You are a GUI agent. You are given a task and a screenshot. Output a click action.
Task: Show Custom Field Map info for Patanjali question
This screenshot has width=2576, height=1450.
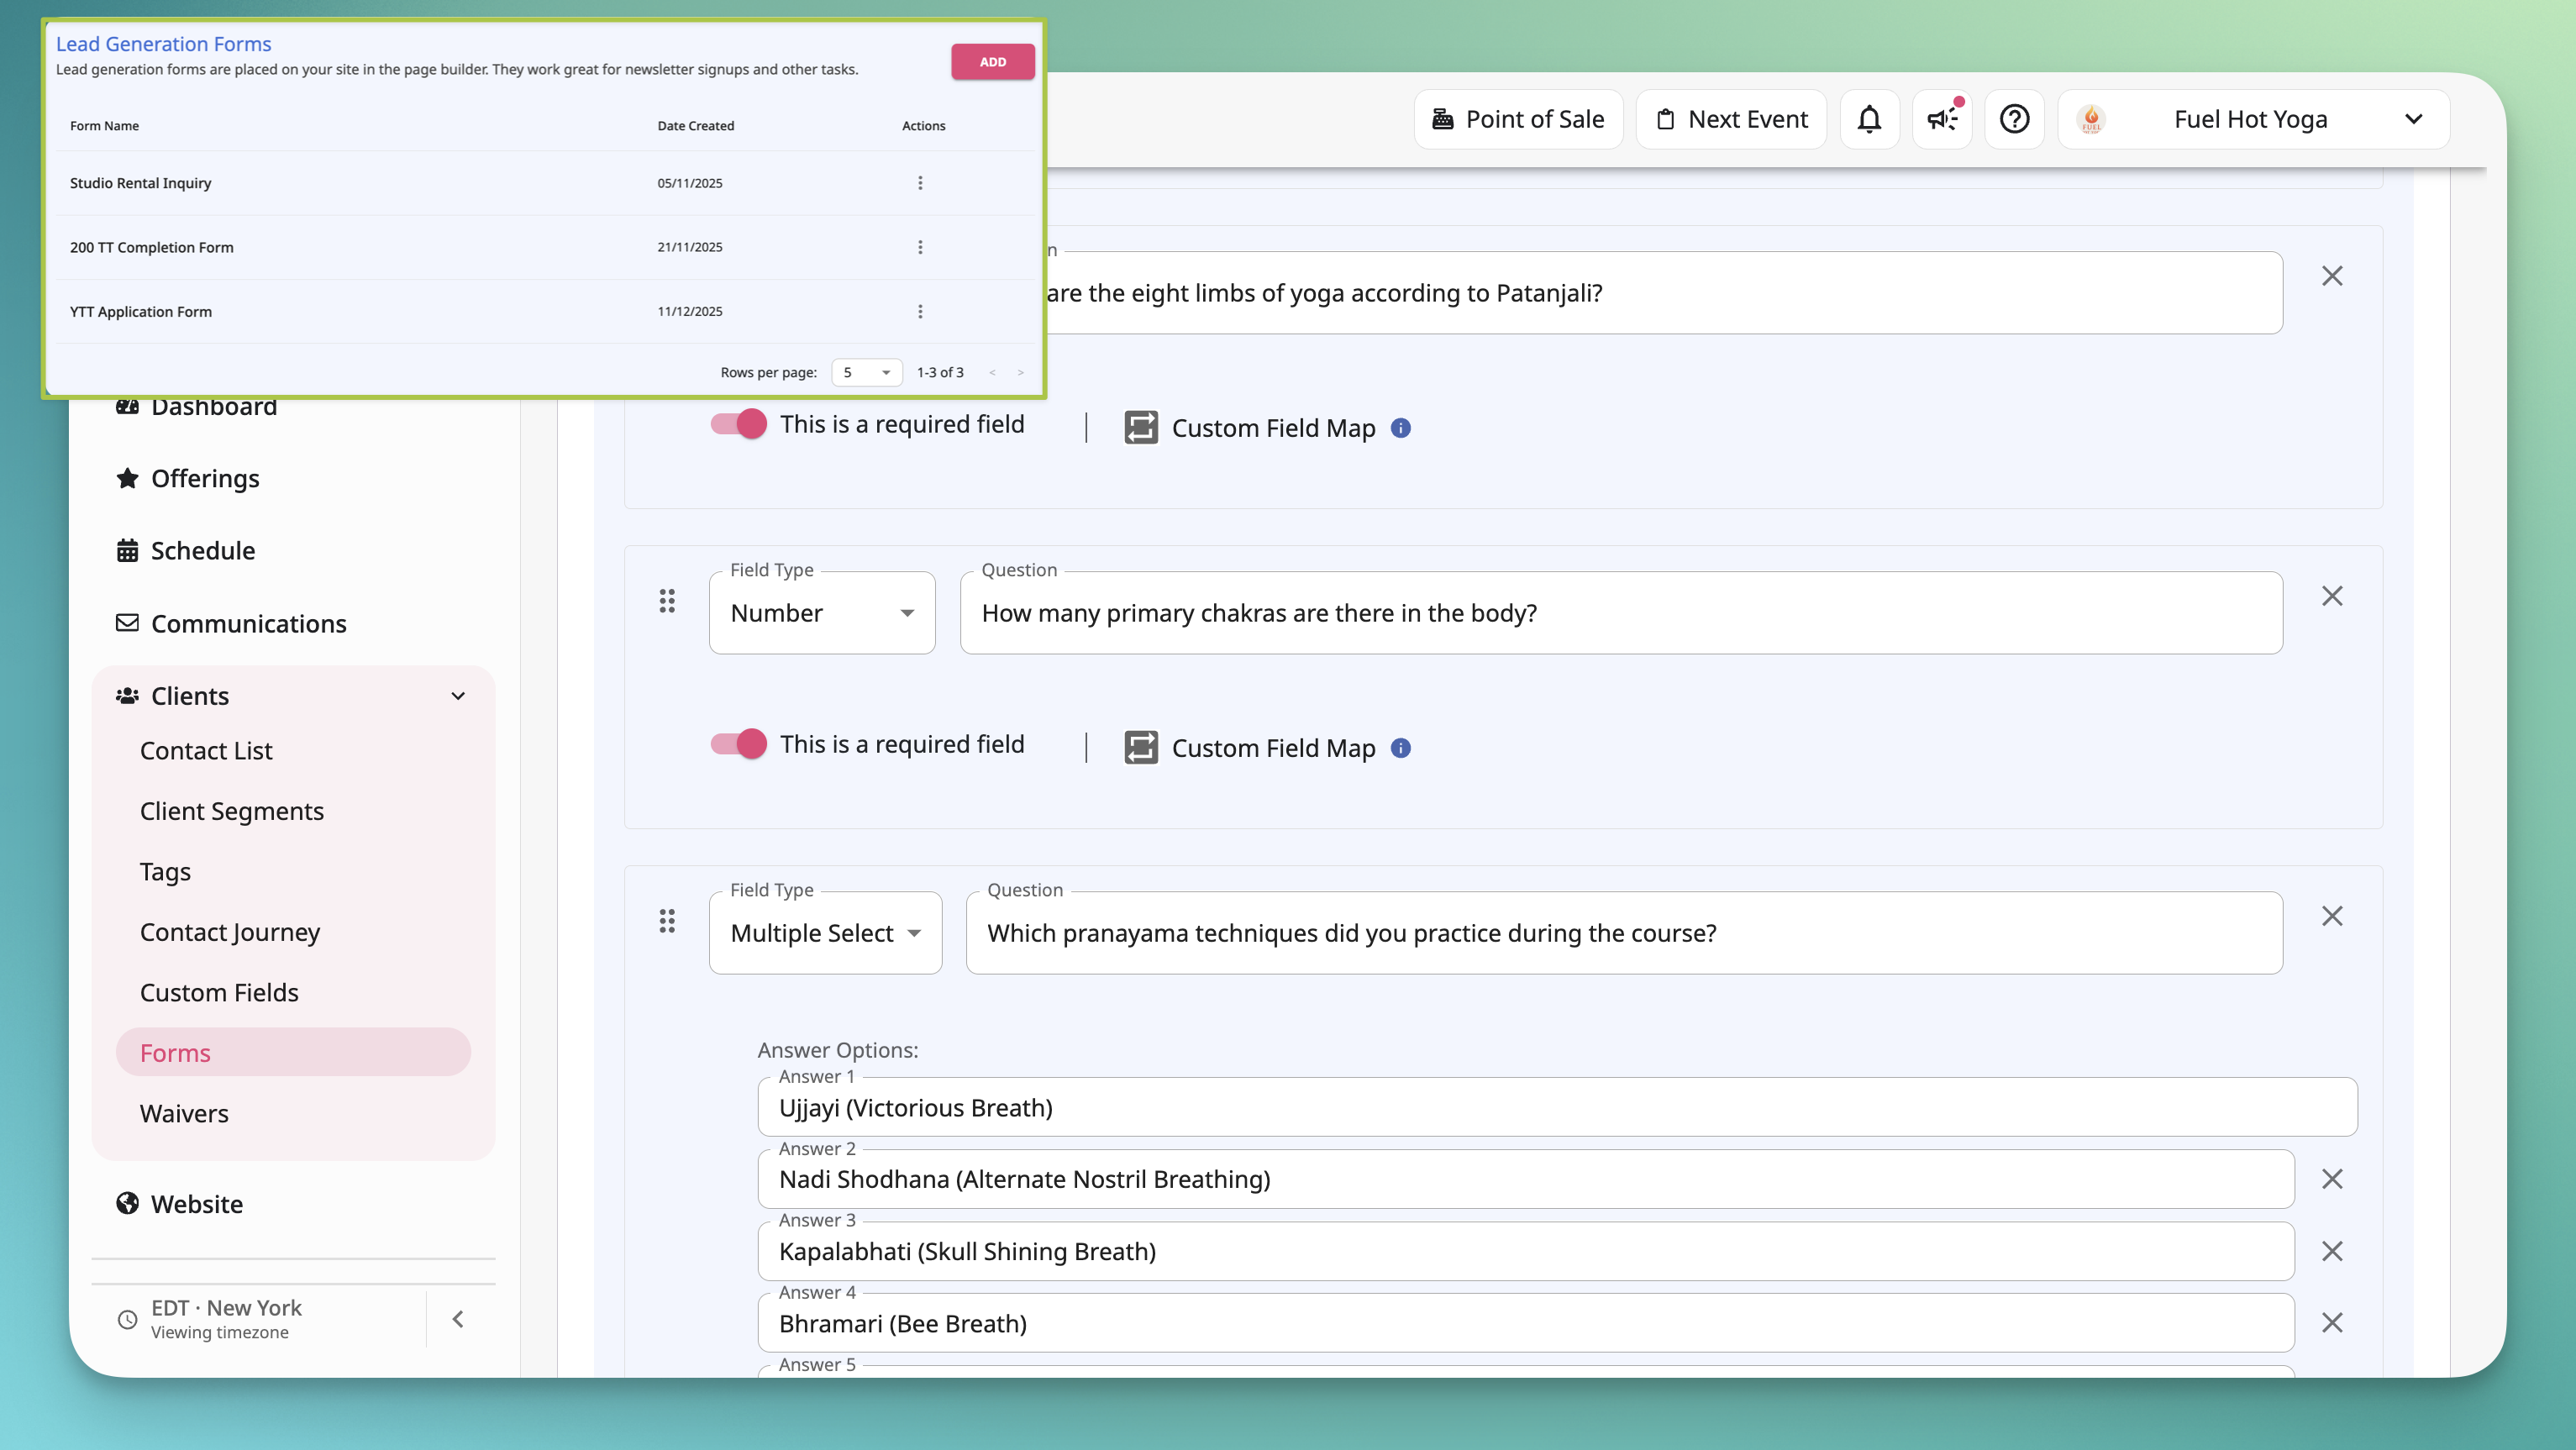coord(1401,428)
